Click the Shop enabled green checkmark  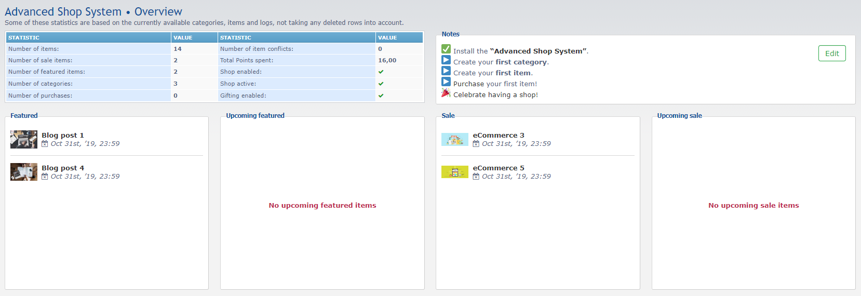[381, 72]
